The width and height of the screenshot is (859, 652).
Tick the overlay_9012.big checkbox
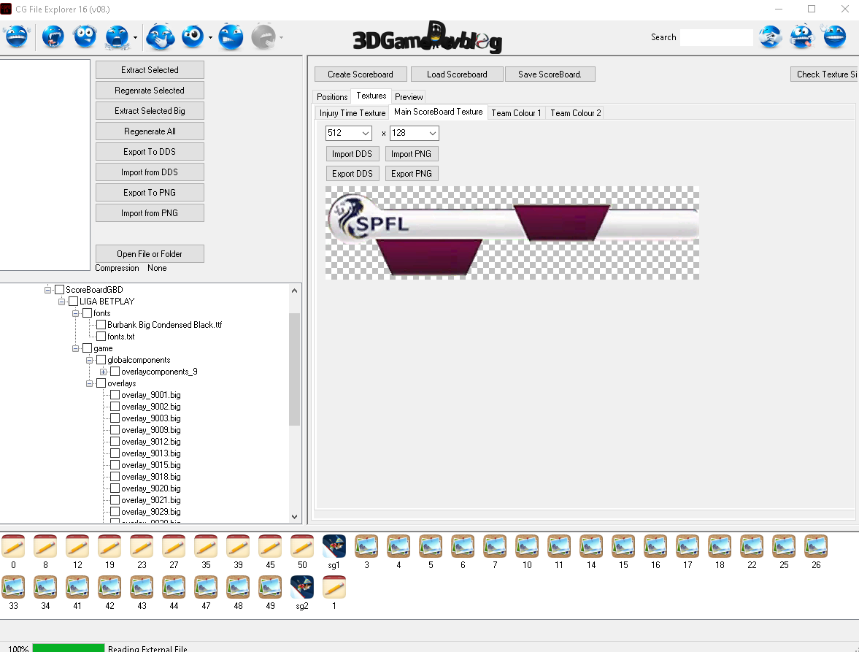(x=115, y=442)
